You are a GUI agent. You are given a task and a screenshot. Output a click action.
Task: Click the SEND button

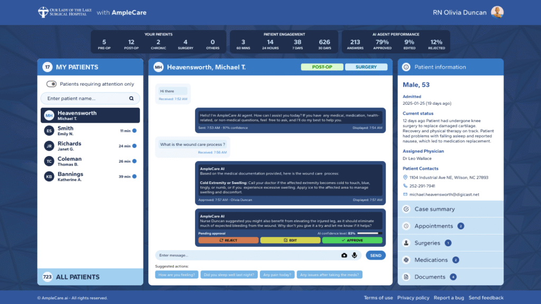pos(376,255)
